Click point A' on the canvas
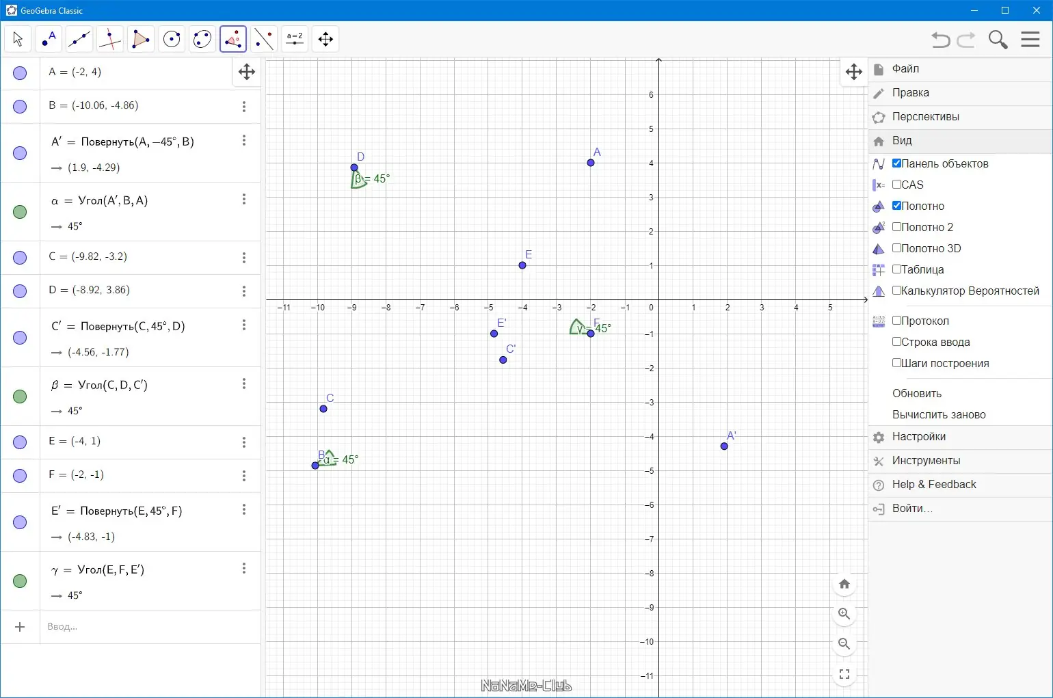The height and width of the screenshot is (698, 1053). 724,446
